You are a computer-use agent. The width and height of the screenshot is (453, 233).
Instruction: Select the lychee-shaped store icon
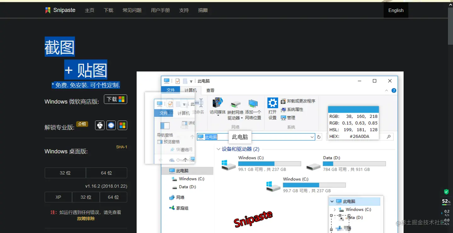click(99, 125)
